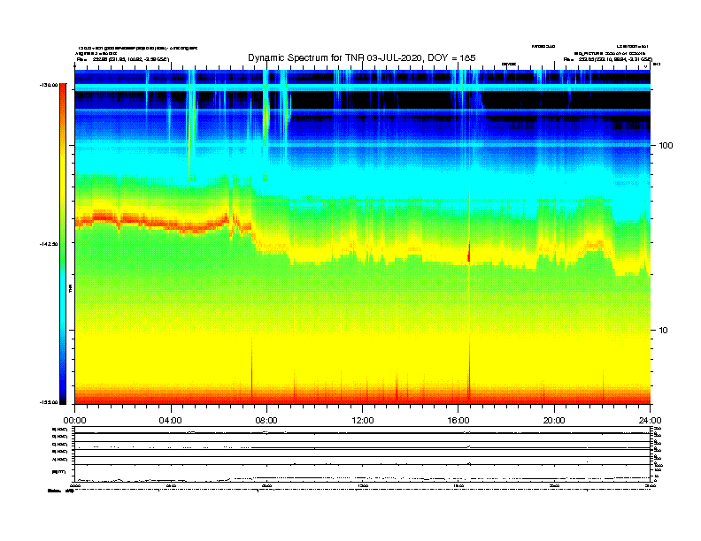Click the 00:00 time axis label

point(74,421)
